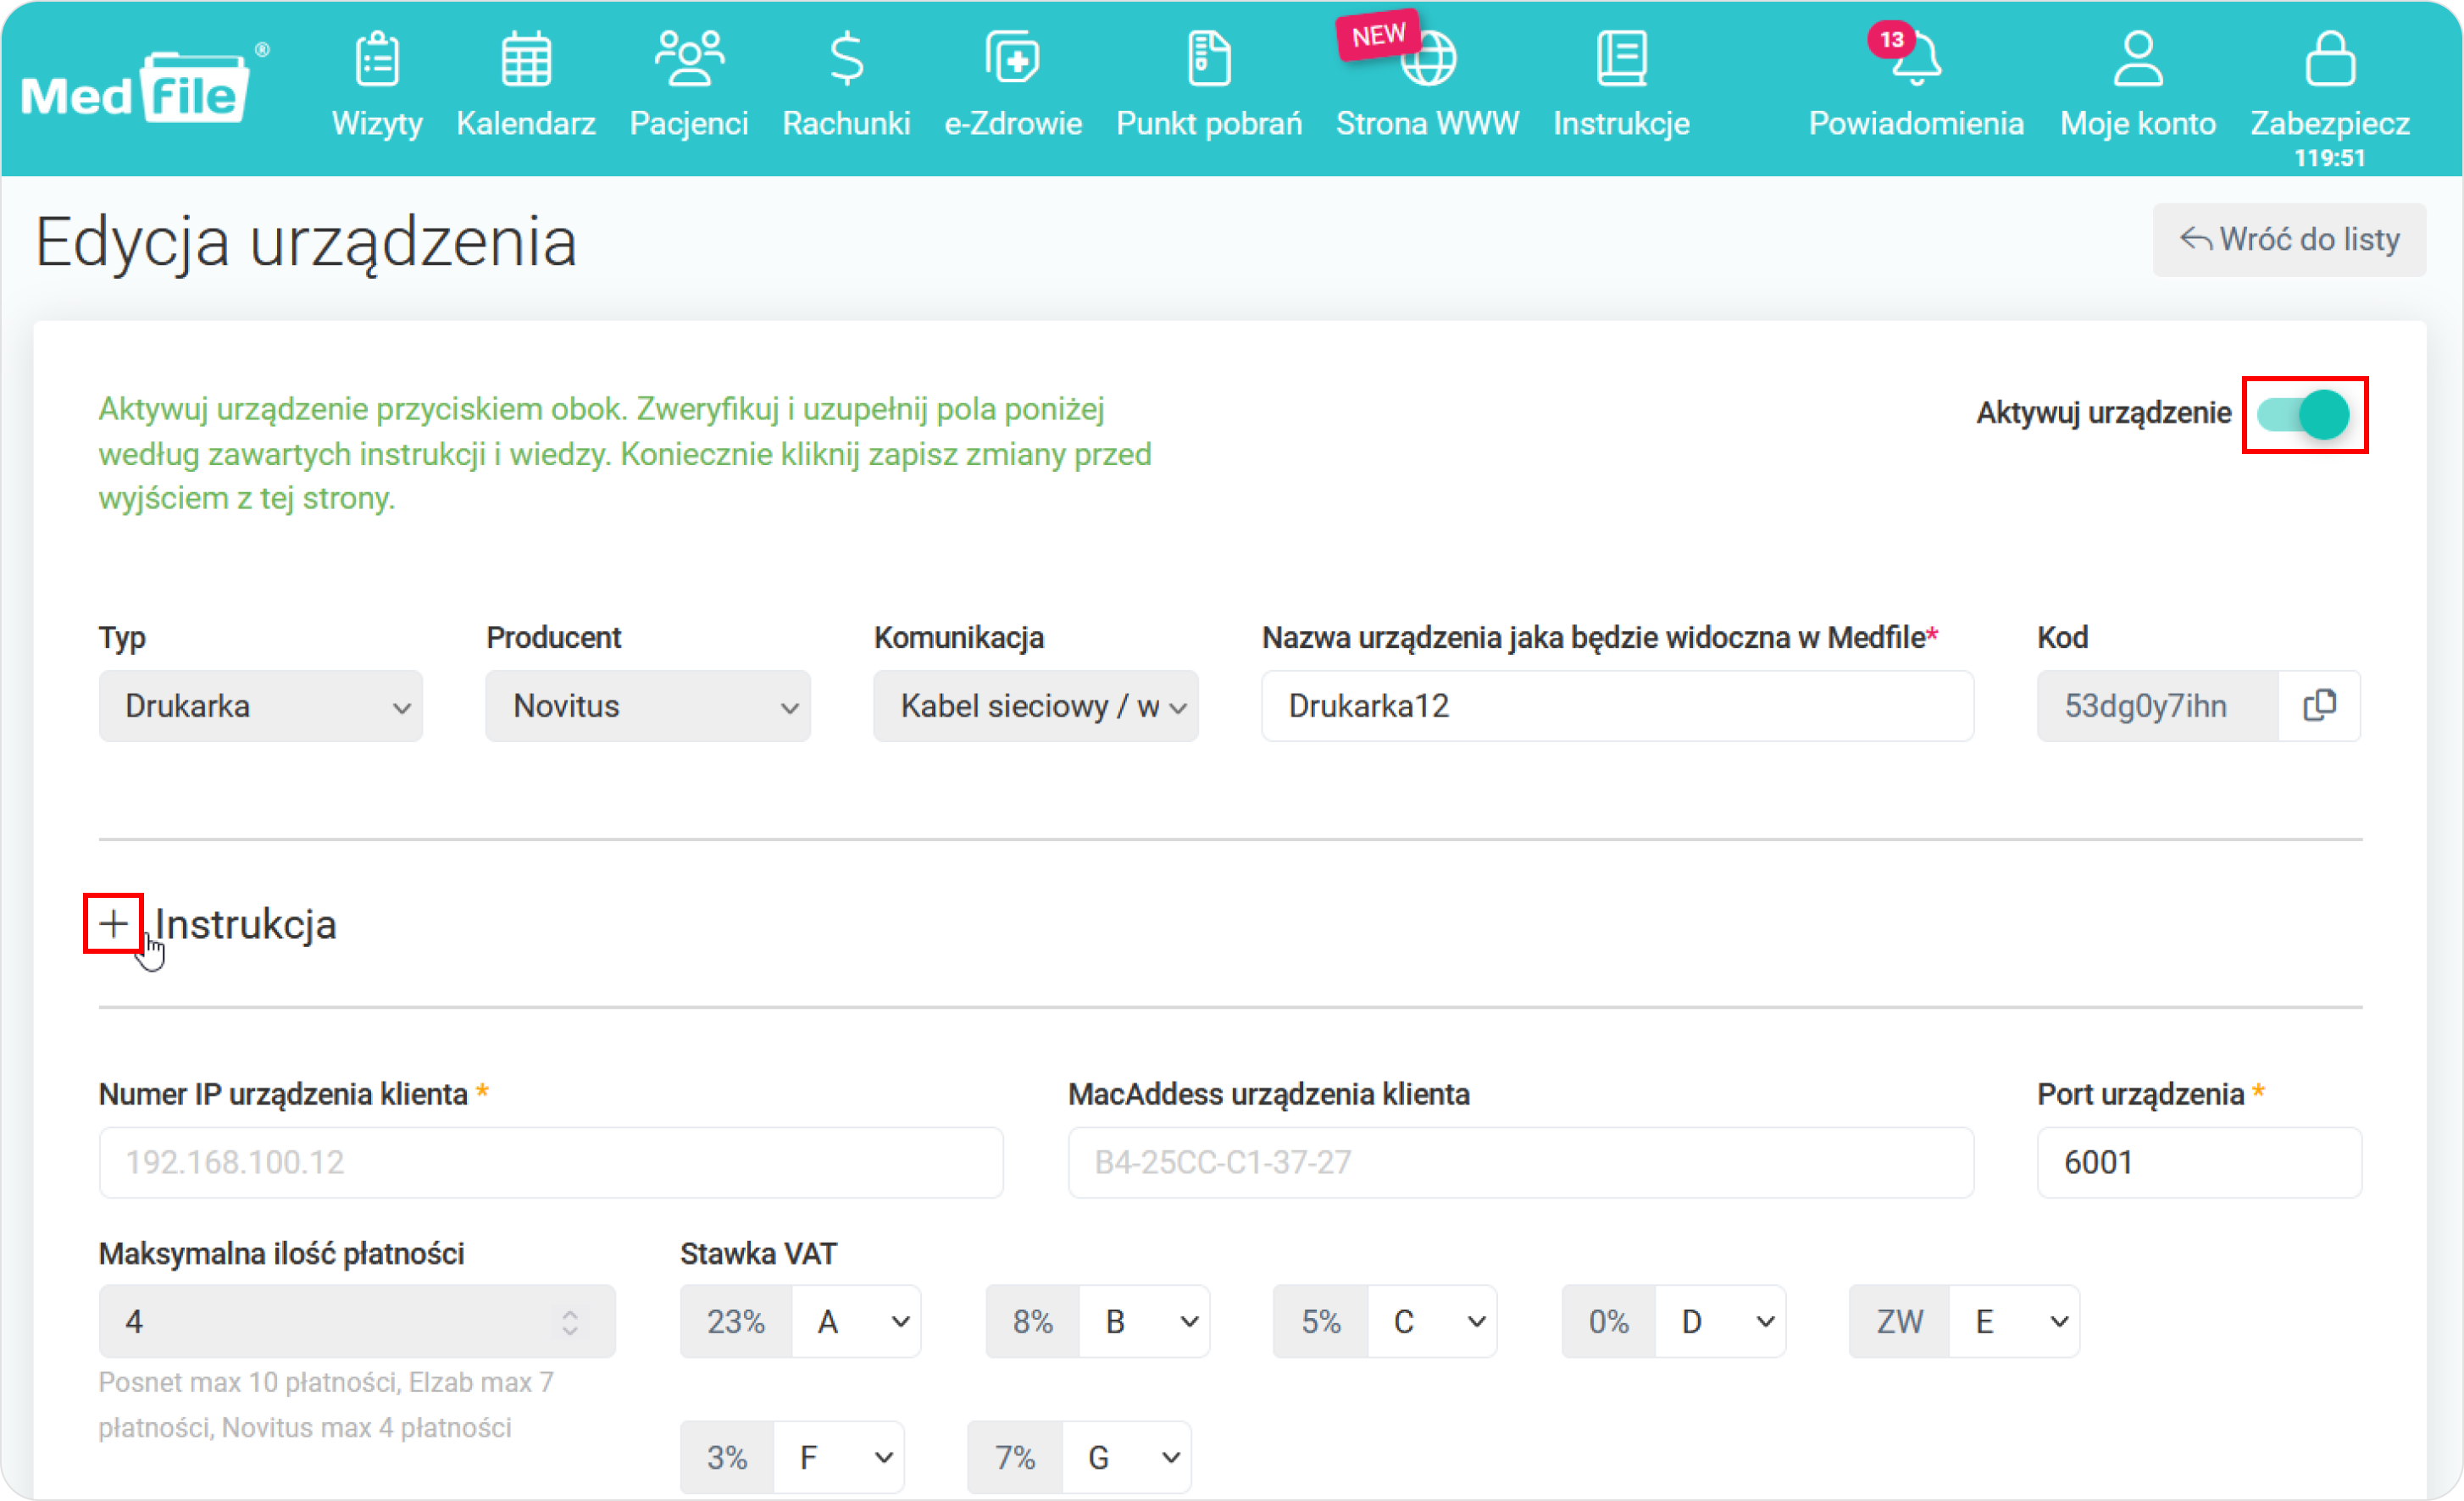Open the 0% VAT letter dropdown
Image resolution: width=2464 pixels, height=1501 pixels.
point(1720,1321)
